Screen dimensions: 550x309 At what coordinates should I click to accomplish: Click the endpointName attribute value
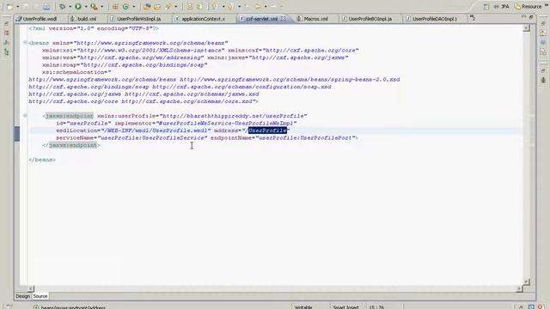click(x=306, y=137)
